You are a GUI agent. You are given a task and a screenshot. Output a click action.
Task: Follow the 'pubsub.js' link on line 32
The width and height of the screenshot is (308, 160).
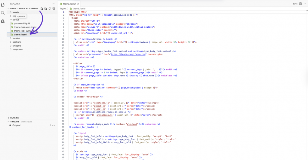tap(100, 106)
